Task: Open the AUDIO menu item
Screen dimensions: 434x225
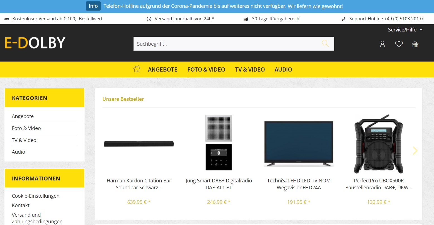Action: click(283, 70)
